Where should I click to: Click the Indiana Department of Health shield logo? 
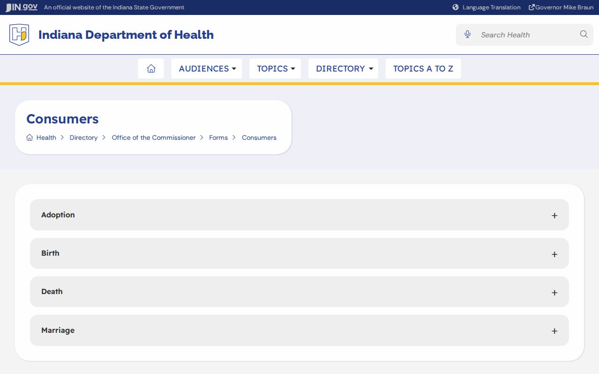coord(19,35)
